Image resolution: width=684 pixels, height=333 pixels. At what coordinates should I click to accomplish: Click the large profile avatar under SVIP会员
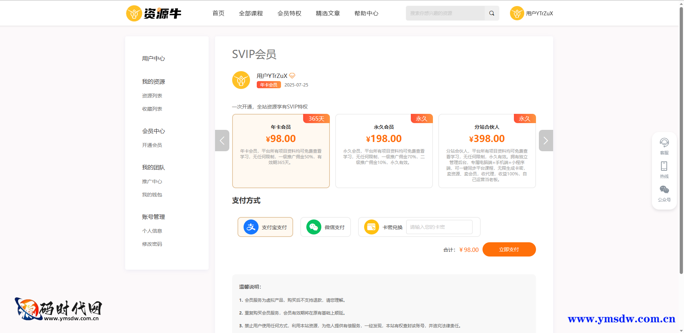click(x=241, y=80)
